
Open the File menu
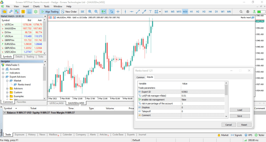point(8,6)
